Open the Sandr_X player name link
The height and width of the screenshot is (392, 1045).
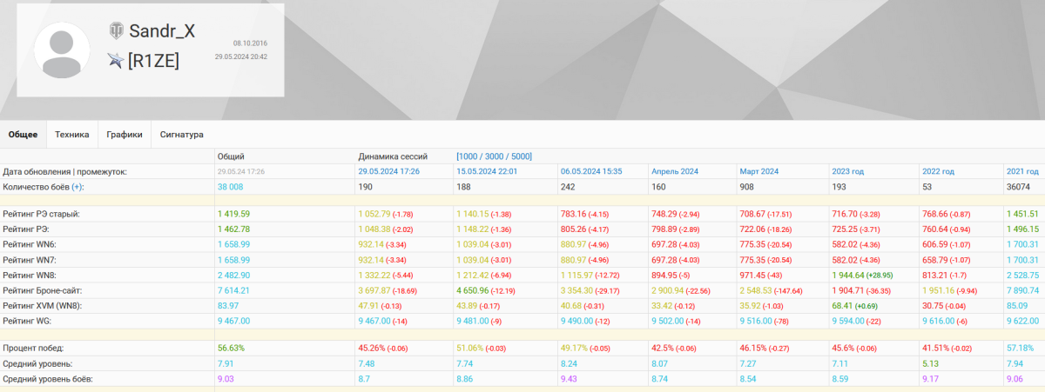[162, 31]
